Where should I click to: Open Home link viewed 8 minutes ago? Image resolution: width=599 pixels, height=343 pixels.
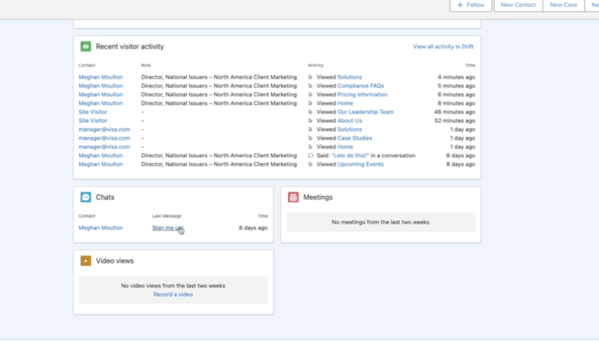pyautogui.click(x=345, y=103)
